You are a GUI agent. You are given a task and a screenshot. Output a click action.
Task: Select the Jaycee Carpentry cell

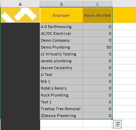(x=62, y=68)
